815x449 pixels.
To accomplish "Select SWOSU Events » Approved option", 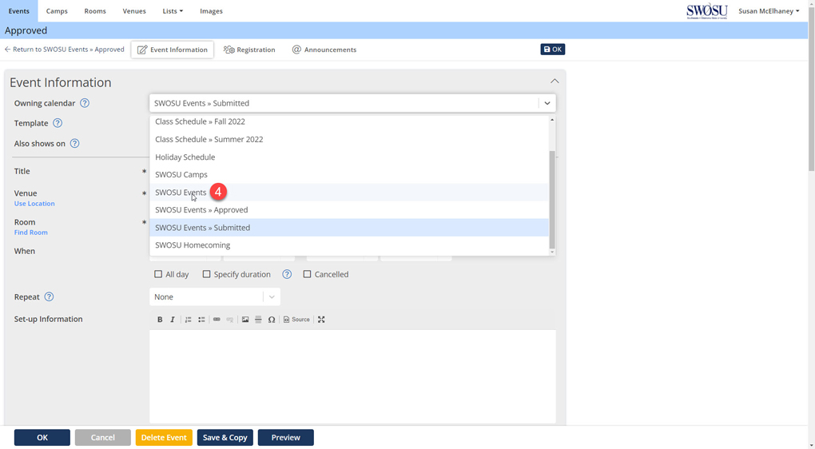I will (x=348, y=210).
